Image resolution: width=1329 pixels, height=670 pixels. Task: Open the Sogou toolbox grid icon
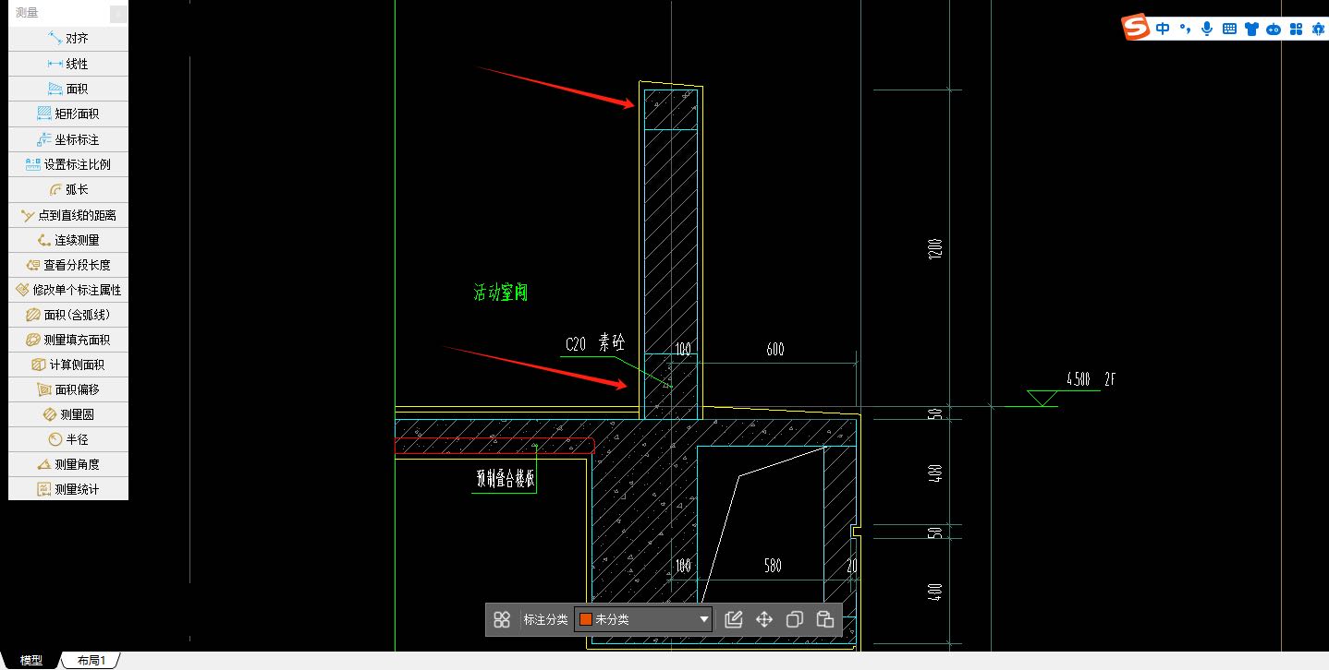pos(1296,29)
